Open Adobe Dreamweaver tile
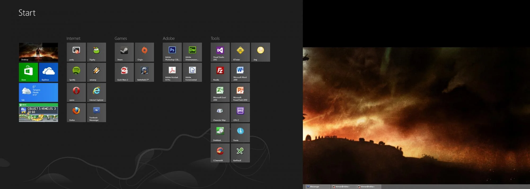Viewport: 530px width, 189px height. pyautogui.click(x=192, y=52)
